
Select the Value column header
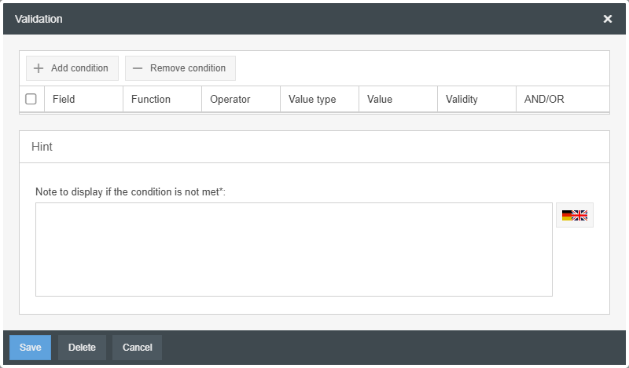tap(380, 100)
